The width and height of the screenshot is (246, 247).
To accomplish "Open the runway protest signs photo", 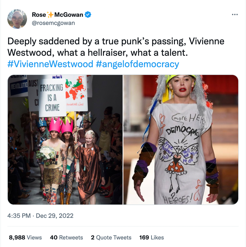I will (x=65, y=140).
